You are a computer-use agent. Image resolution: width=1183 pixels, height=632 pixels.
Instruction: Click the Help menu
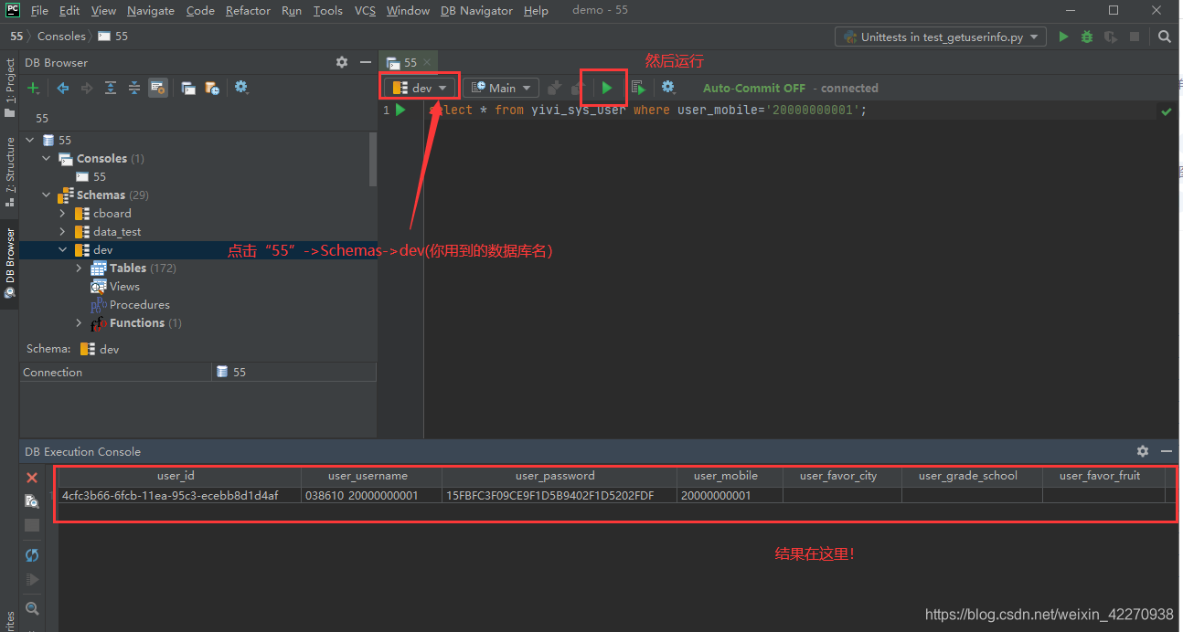[x=537, y=11]
